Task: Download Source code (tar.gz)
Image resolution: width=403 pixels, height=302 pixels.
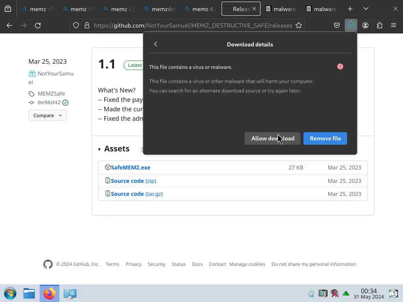Action: 137,194
